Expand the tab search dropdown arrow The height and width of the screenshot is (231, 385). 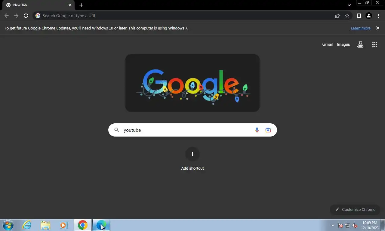coord(349,5)
